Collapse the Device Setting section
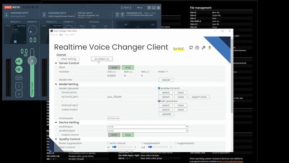Viewport: 289px width, 163px height. (x=56, y=123)
